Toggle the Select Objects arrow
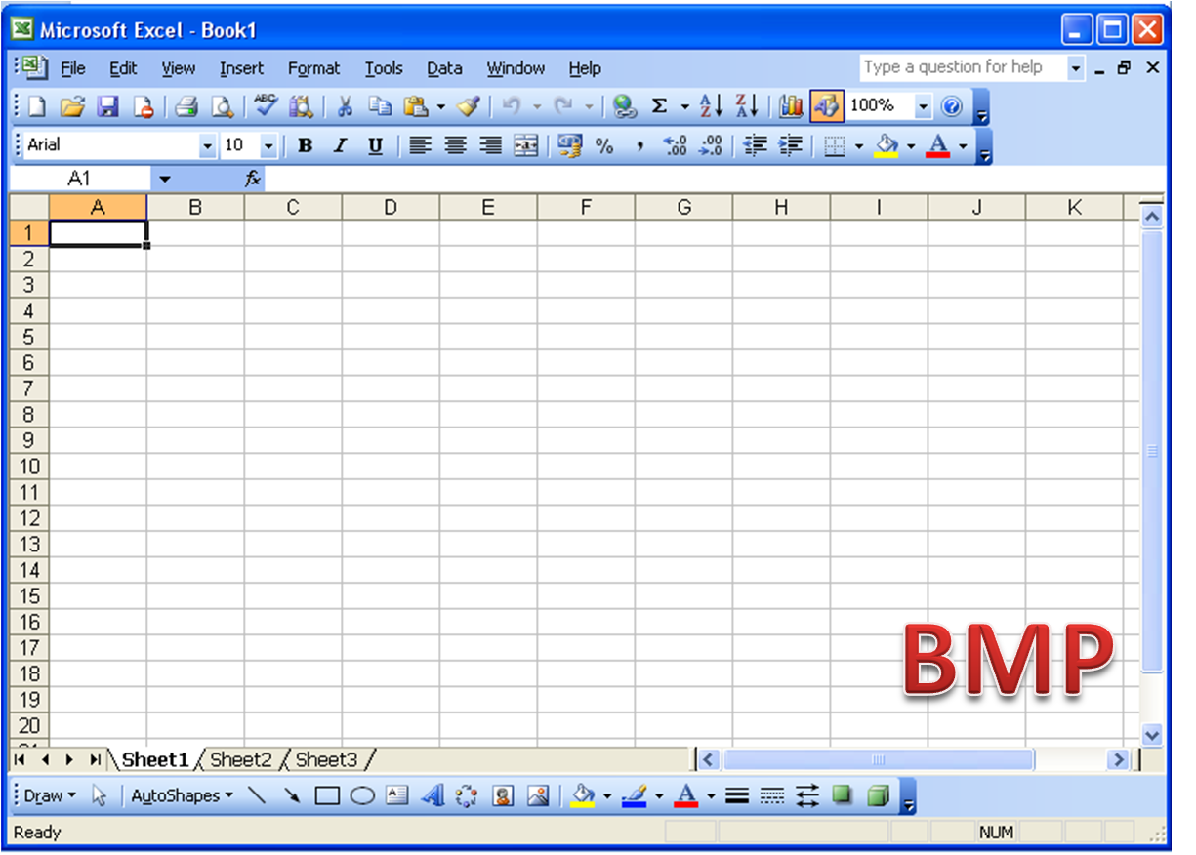 click(99, 796)
